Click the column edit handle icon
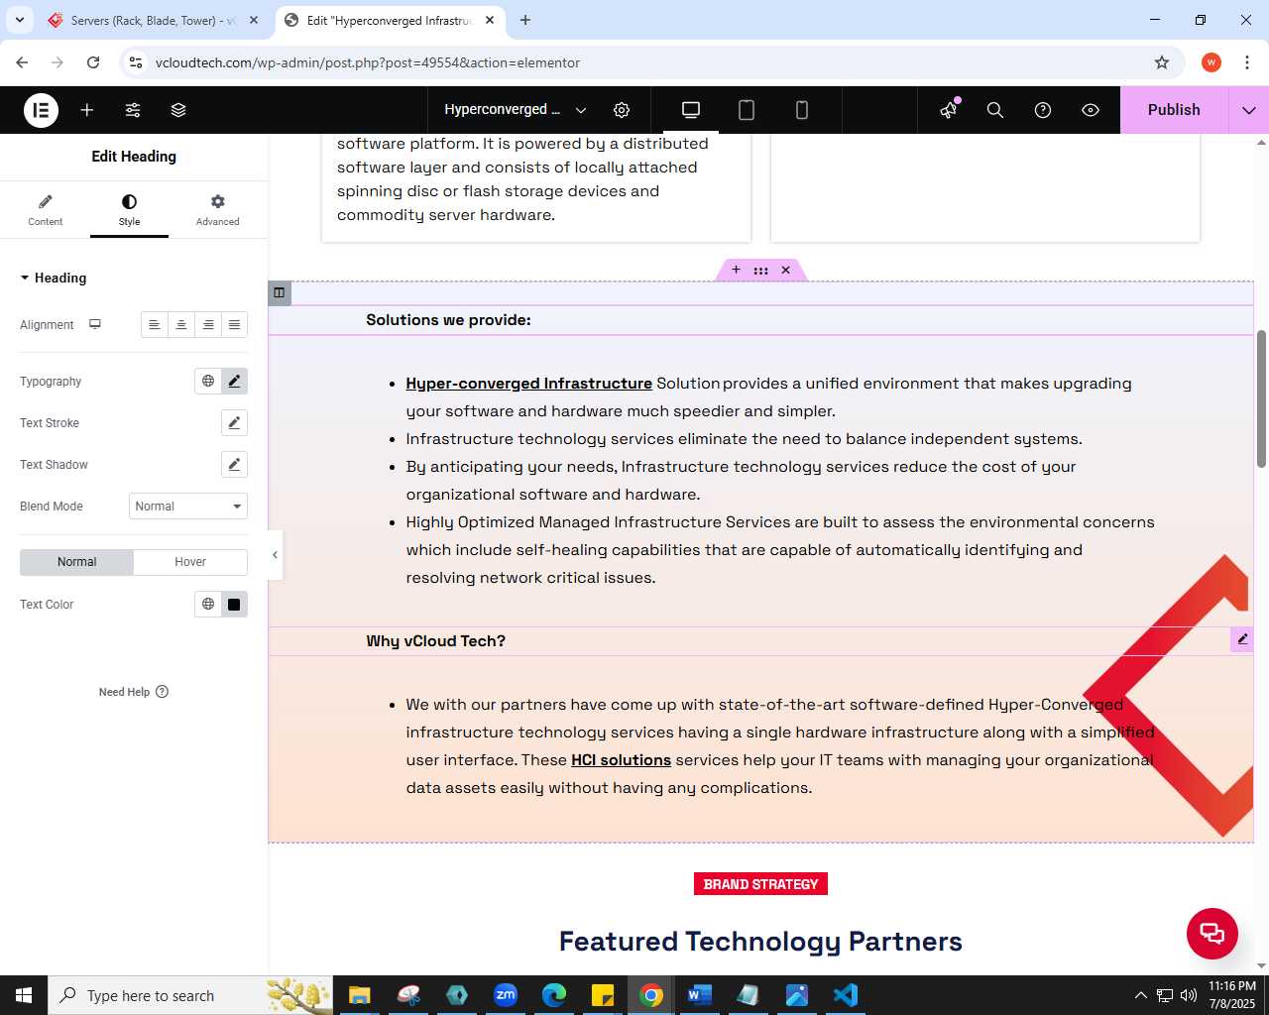 279,292
